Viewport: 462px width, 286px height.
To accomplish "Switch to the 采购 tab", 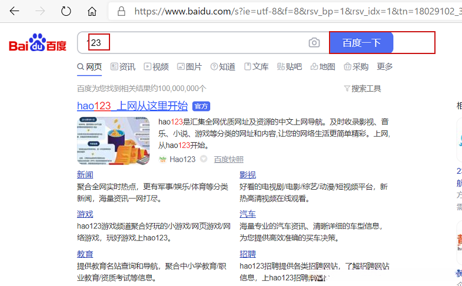I will 356,67.
